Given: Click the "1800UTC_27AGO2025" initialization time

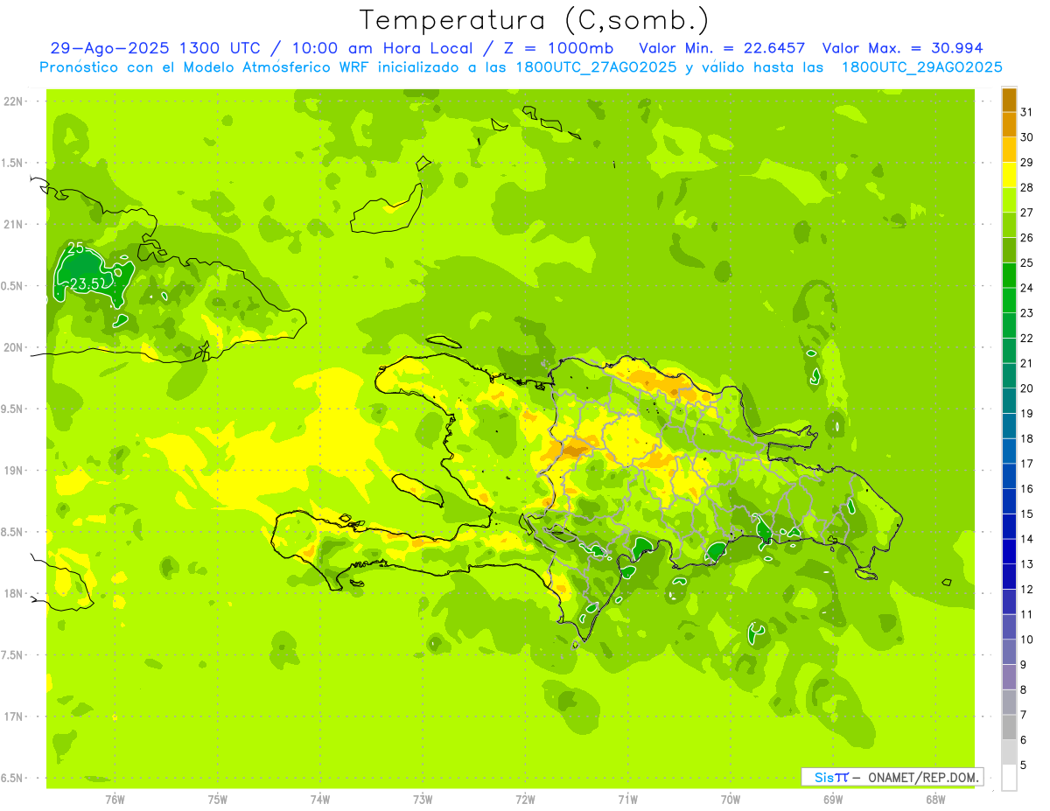Looking at the screenshot, I should pyautogui.click(x=596, y=67).
